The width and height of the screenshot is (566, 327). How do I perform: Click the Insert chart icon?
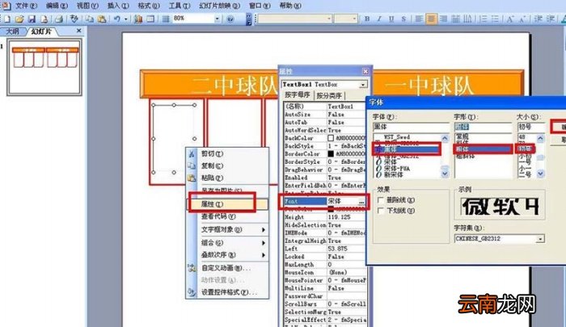138,19
